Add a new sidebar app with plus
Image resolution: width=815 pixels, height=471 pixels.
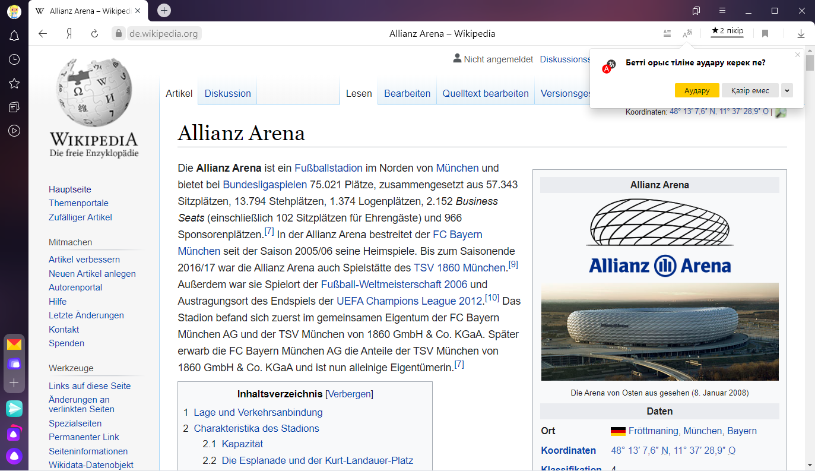click(14, 383)
